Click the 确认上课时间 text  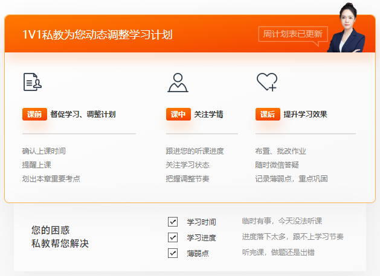click(43, 151)
